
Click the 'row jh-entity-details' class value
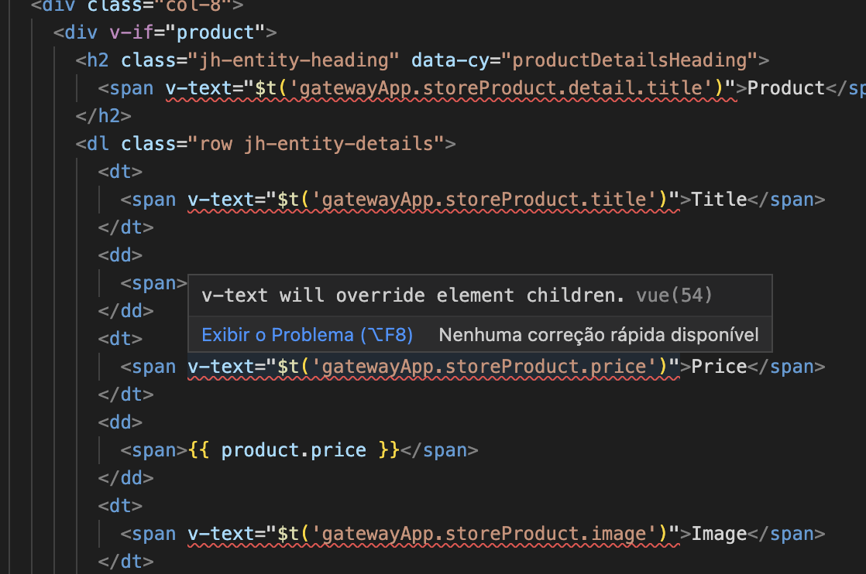316,144
